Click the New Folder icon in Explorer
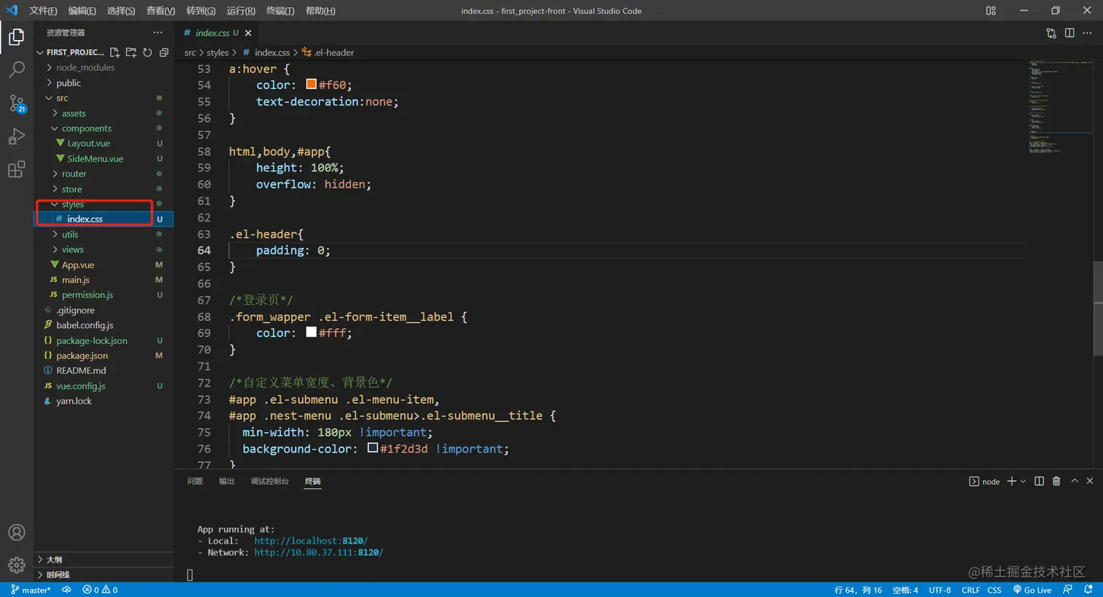The width and height of the screenshot is (1103, 597). (131, 52)
